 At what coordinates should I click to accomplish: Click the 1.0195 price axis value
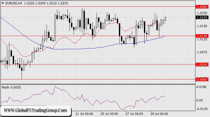[202, 26]
